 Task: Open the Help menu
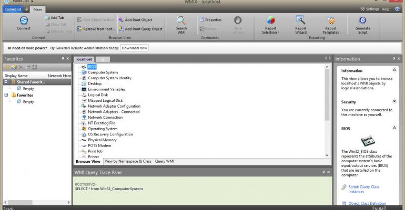point(386,9)
